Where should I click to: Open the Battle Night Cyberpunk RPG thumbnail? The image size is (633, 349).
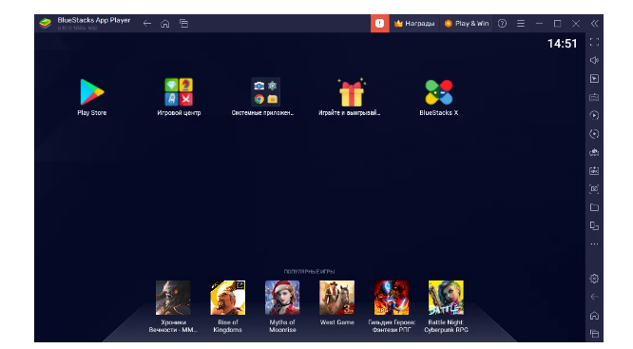(x=446, y=298)
